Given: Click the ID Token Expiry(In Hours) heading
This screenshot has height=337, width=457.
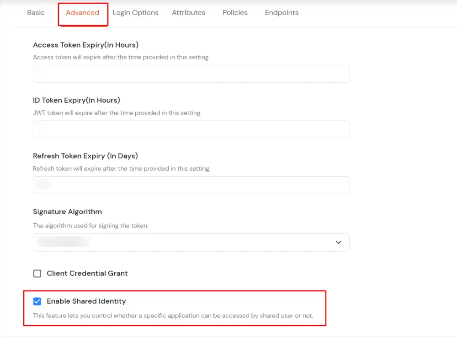Looking at the screenshot, I should (76, 100).
